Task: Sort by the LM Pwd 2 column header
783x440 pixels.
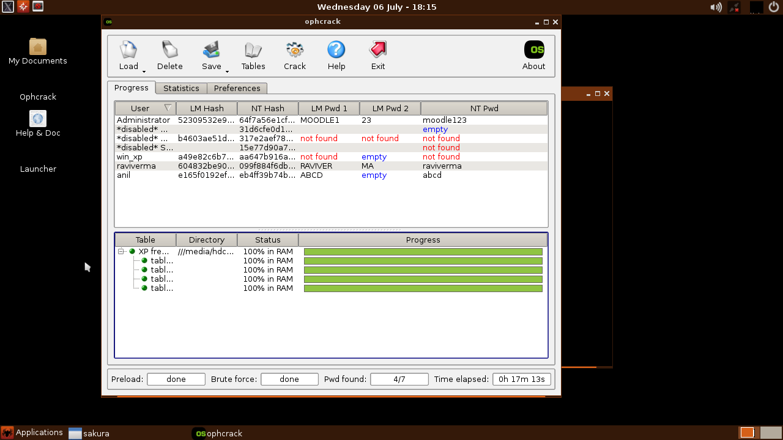Action: [390, 108]
